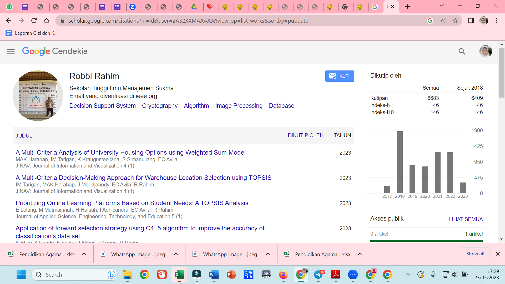Expand options for first Pendidikan Agama xlsx download
The height and width of the screenshot is (284, 505).
coord(84,254)
